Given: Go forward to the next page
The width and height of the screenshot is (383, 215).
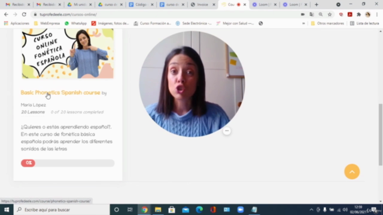Looking at the screenshot, I should 15,14.
